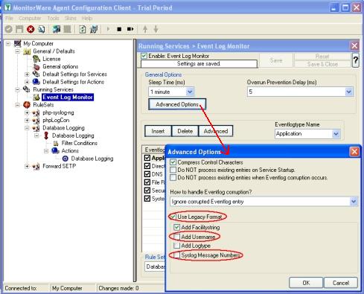Click OK in Advanced Options dialog

pyautogui.click(x=306, y=283)
